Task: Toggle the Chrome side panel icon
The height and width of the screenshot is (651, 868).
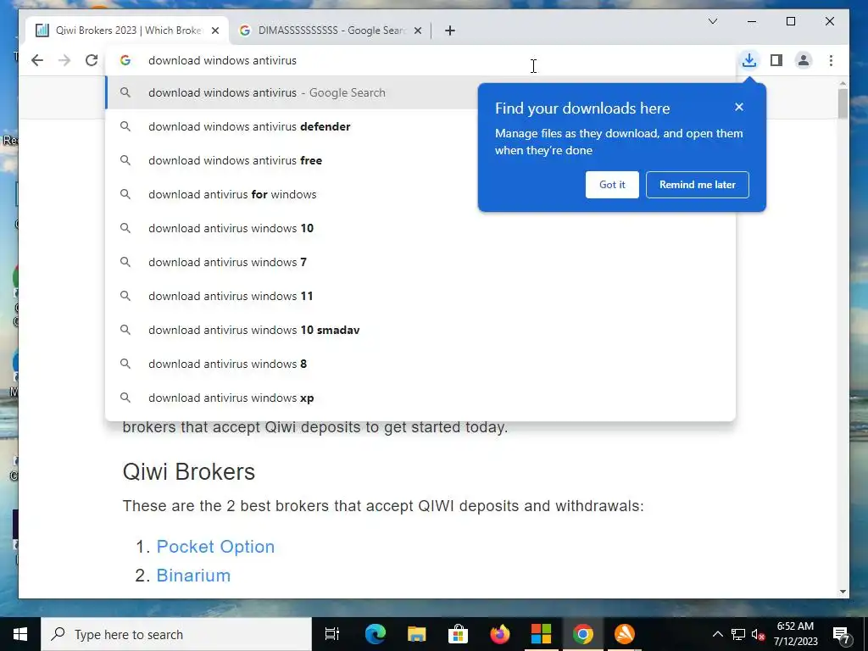Action: point(776,60)
